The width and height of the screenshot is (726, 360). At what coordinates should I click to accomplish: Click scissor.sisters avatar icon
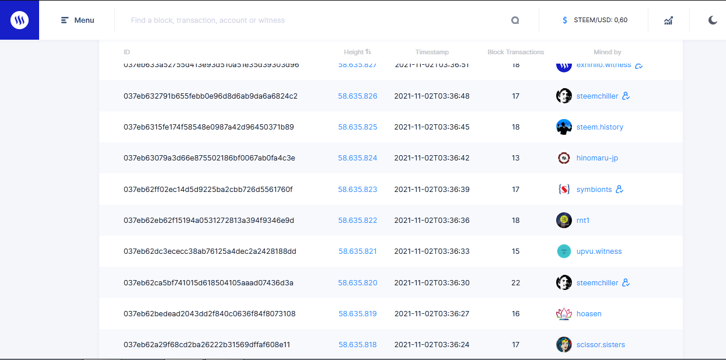[x=564, y=345]
